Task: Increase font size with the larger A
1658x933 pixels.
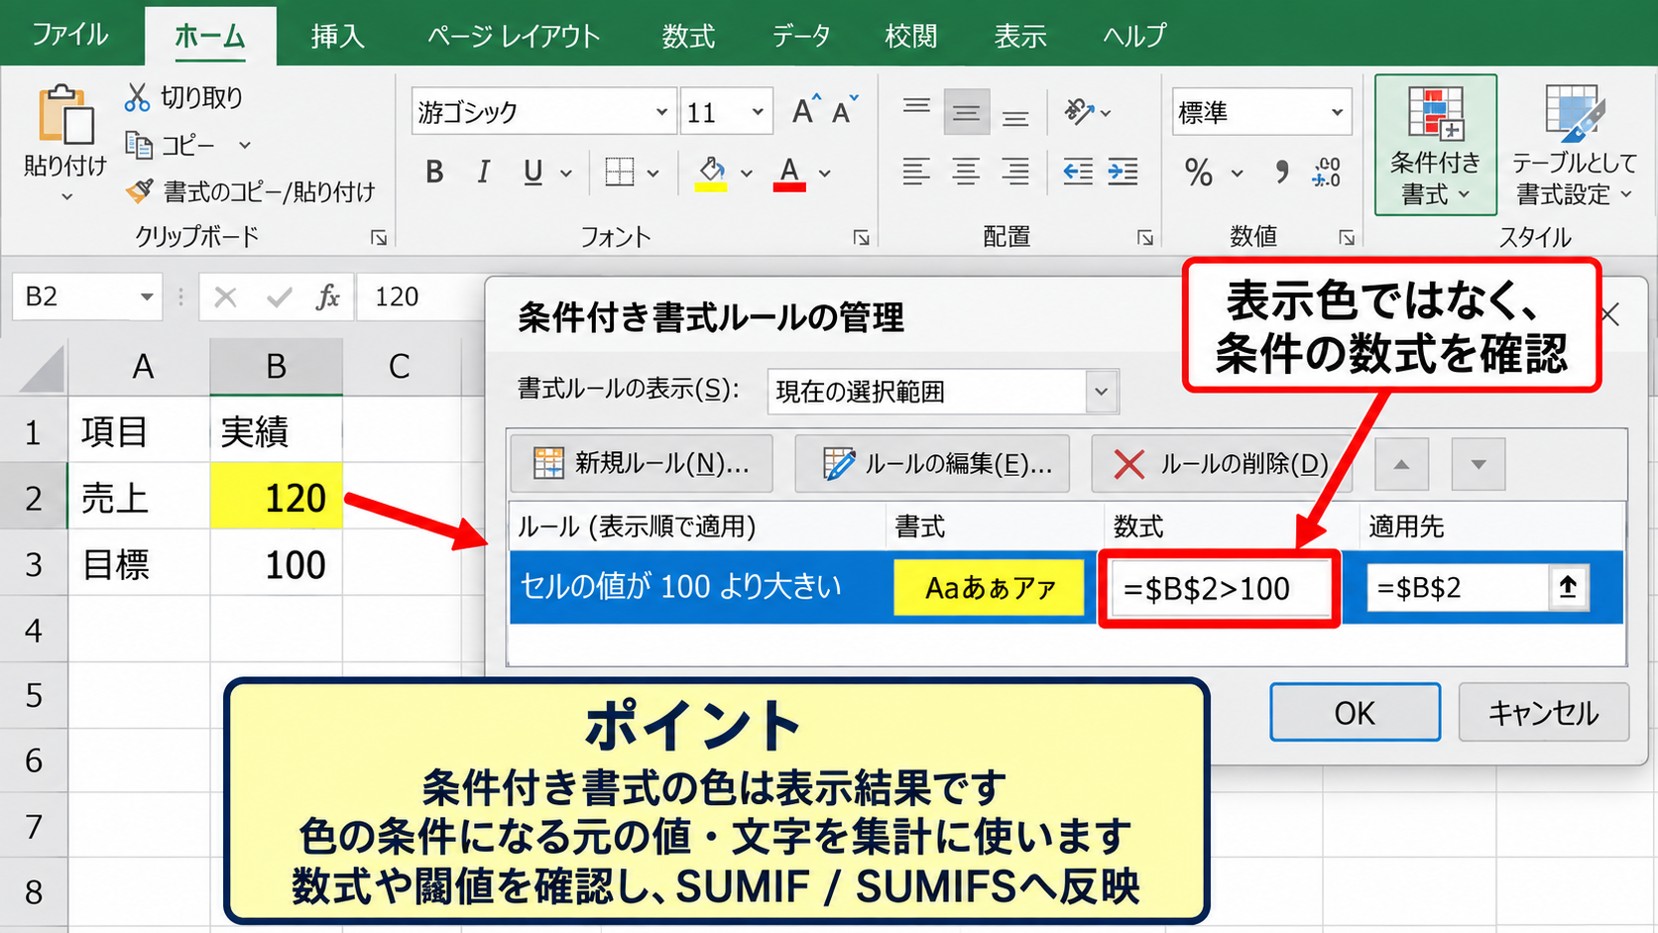Action: [805, 110]
